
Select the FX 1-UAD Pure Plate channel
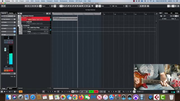click(33, 27)
